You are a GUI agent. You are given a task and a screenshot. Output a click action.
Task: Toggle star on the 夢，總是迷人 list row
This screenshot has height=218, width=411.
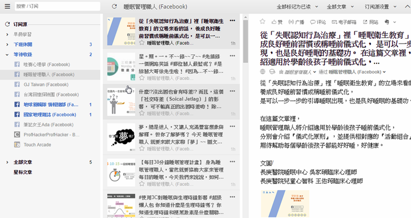[x=142, y=148]
